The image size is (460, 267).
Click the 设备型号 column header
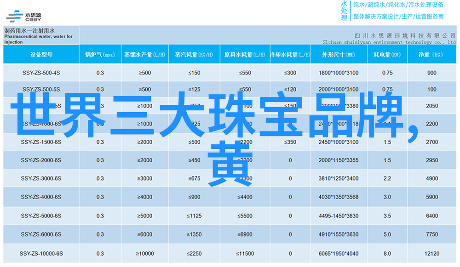[x=41, y=55]
